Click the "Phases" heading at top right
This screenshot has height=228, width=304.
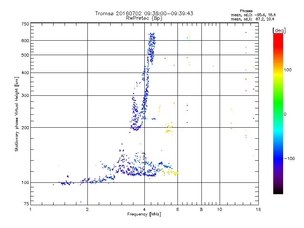point(246,11)
